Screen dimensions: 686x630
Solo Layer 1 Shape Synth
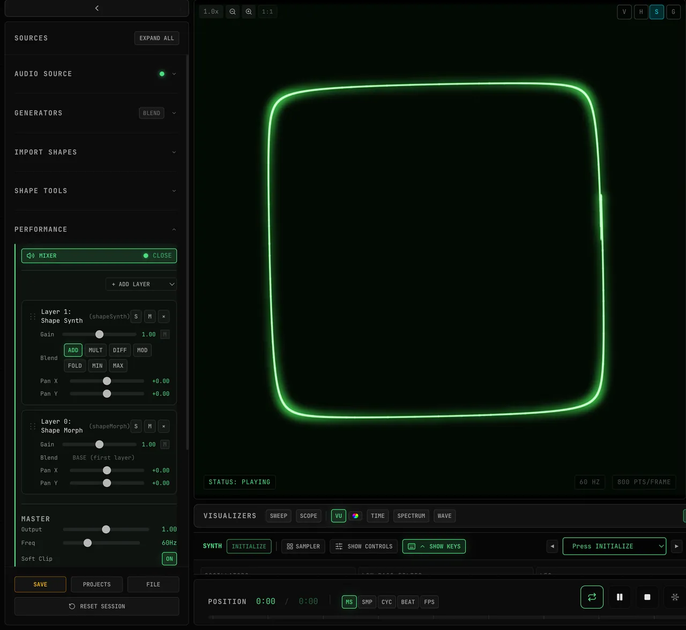(x=136, y=317)
